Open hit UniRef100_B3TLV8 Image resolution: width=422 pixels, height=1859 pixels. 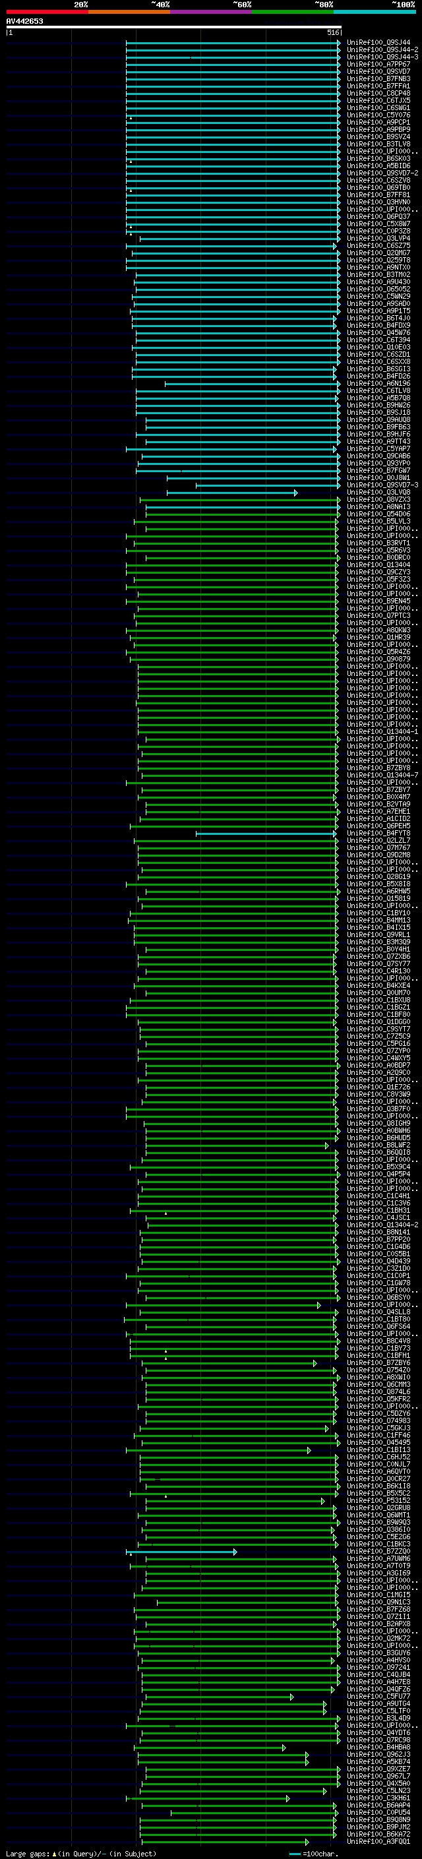click(378, 144)
